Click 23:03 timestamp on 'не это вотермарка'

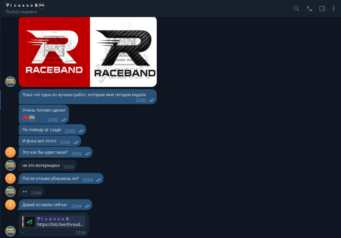pyautogui.click(x=69, y=167)
